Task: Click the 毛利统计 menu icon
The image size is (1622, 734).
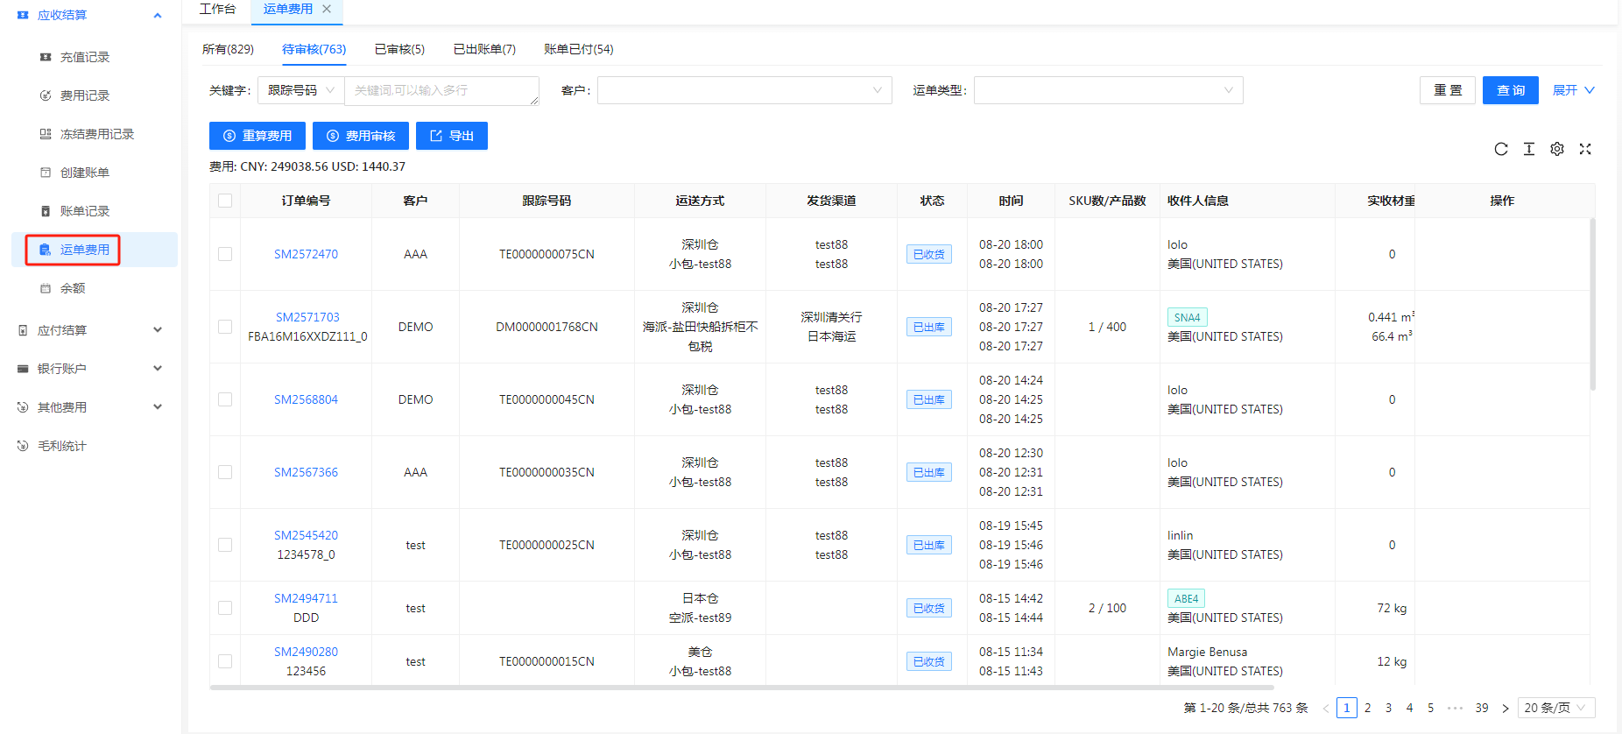Action: click(x=23, y=446)
